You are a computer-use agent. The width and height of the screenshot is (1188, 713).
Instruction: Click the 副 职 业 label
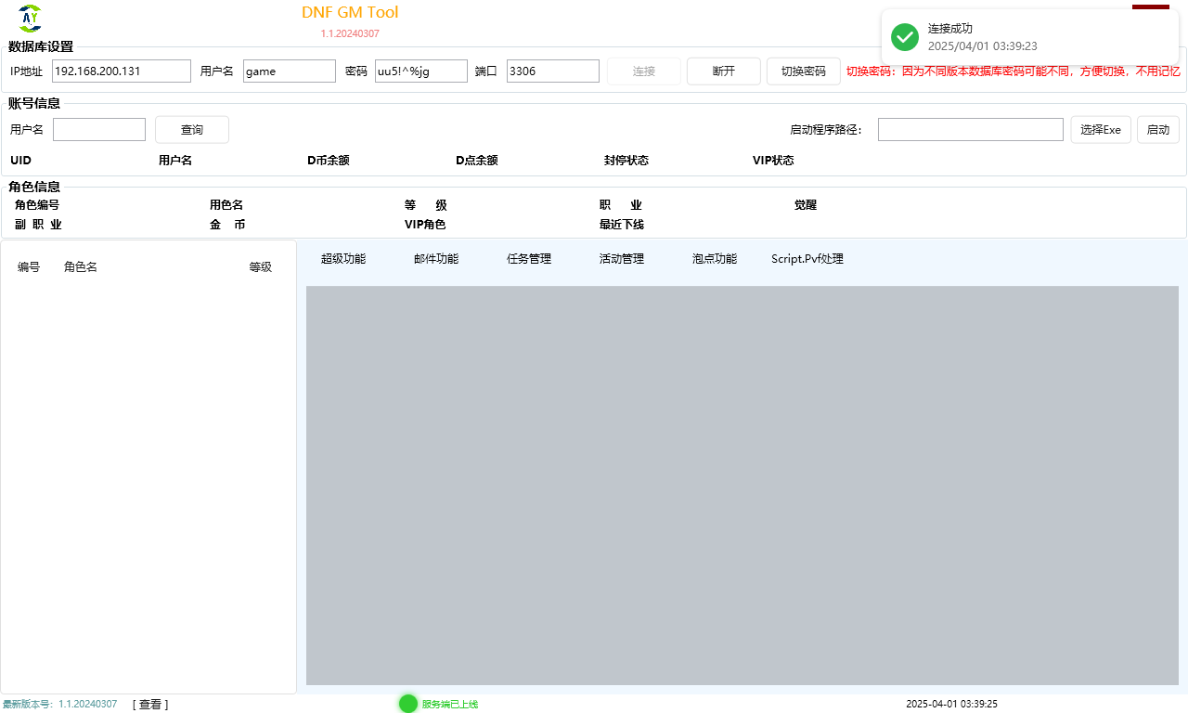click(38, 225)
